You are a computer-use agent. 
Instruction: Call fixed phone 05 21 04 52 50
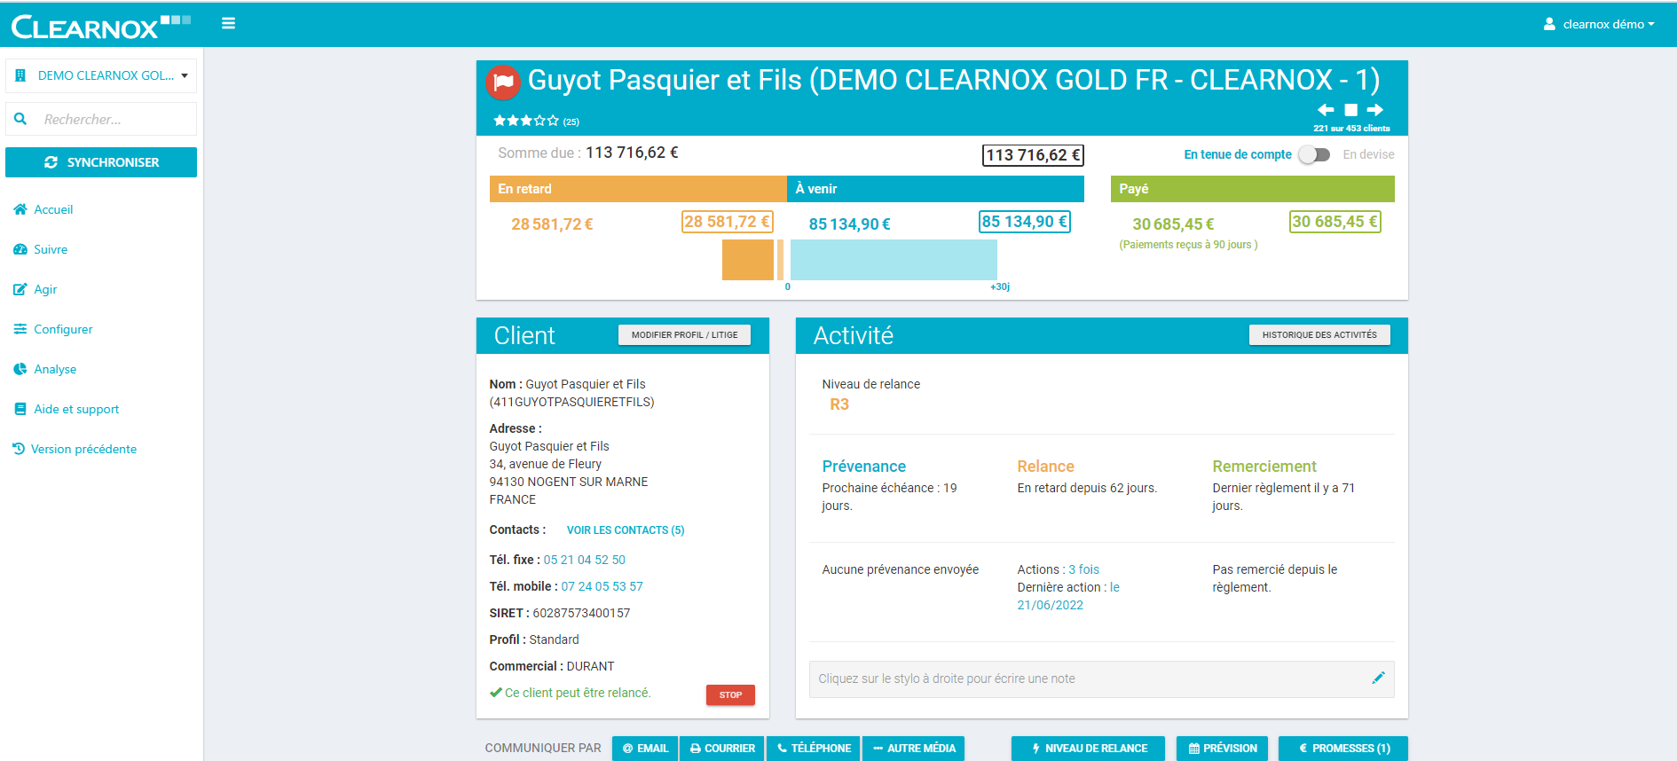[584, 560]
